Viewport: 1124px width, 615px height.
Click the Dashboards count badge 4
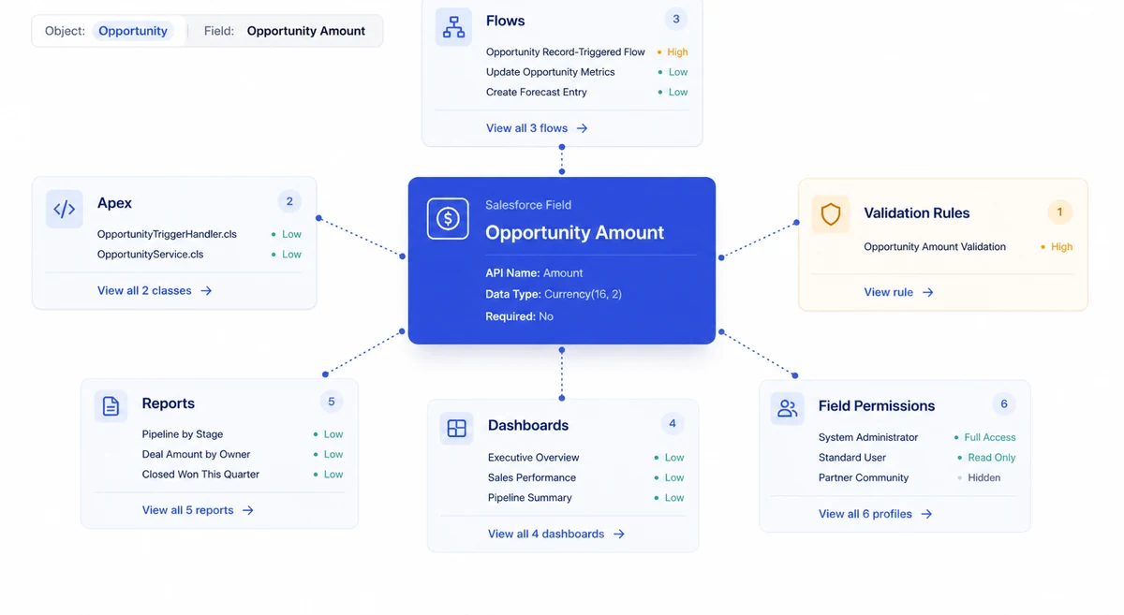pyautogui.click(x=672, y=423)
